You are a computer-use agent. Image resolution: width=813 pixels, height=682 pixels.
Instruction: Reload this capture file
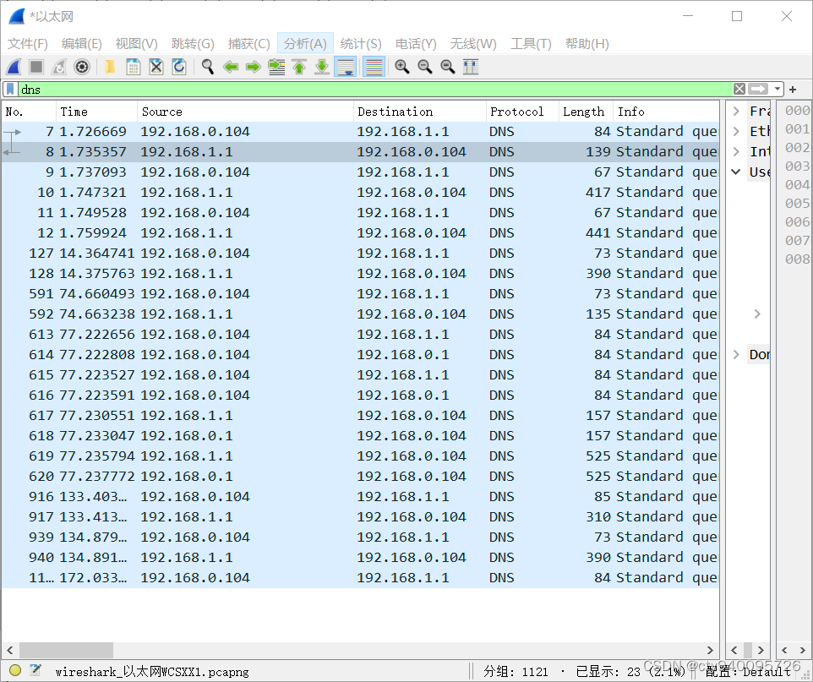tap(179, 67)
